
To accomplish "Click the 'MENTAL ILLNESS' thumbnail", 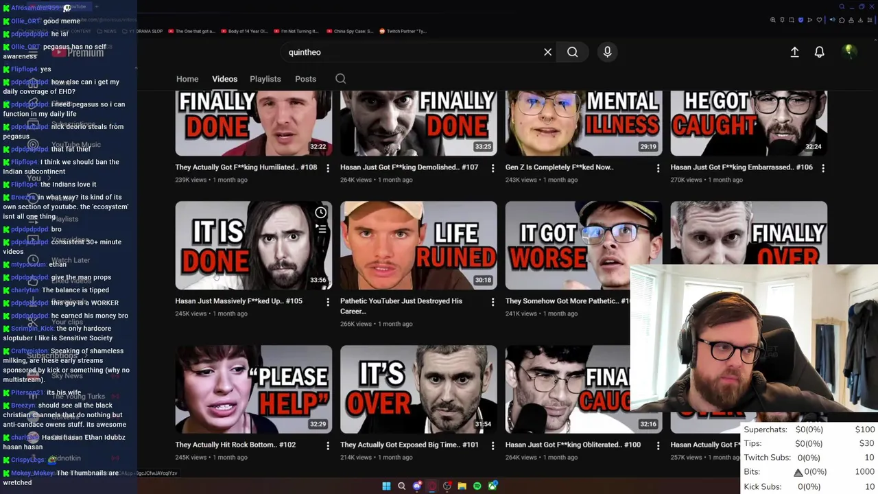I will pos(584,123).
